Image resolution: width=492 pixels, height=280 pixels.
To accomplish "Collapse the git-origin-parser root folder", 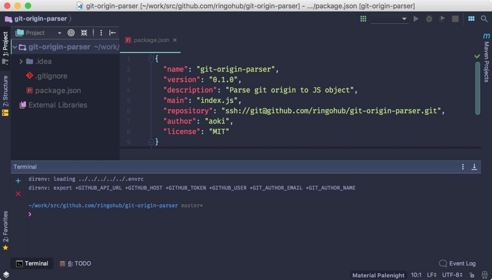I will tap(15, 47).
